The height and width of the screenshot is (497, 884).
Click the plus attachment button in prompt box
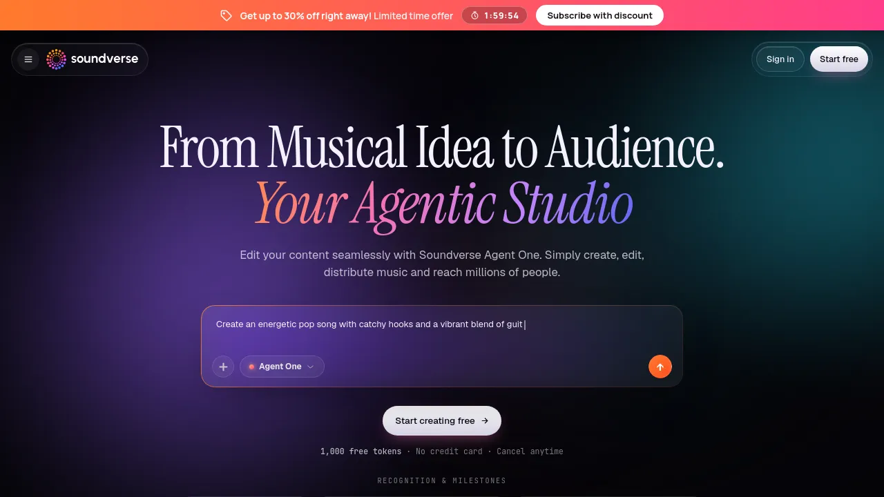coord(223,367)
